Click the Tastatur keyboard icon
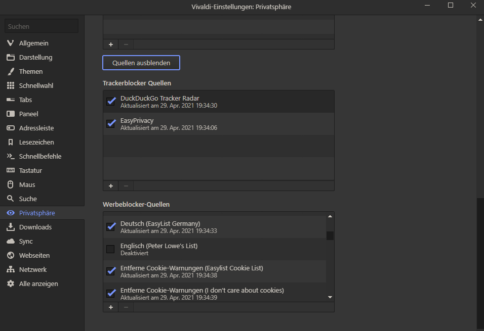Screen dimensions: 484x331 pos(10,170)
